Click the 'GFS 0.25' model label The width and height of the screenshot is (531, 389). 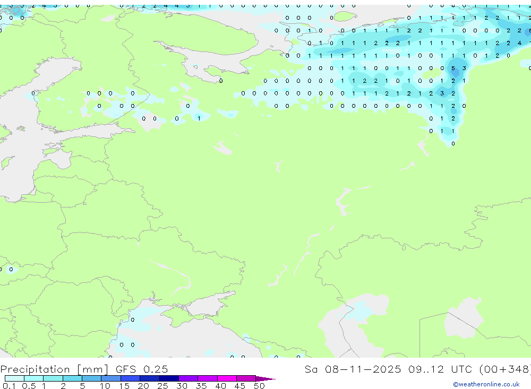click(142, 369)
